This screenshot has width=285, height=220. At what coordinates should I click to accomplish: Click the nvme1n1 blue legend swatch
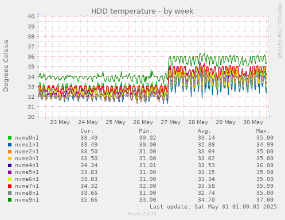10,145
